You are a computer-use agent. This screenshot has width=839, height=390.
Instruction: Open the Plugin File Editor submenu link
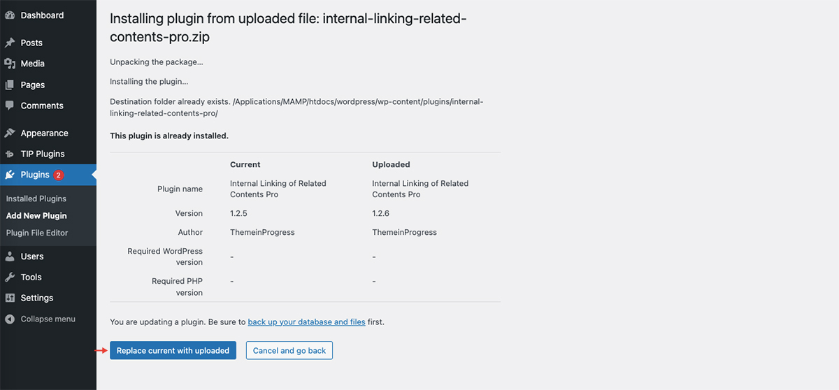click(x=37, y=233)
